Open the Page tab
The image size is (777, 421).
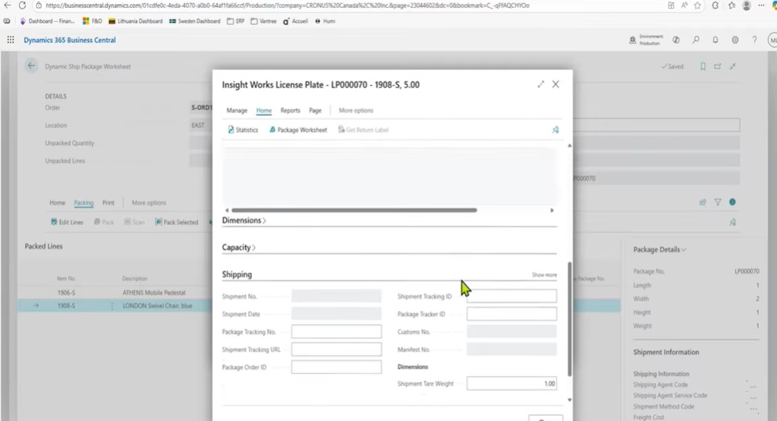[315, 110]
